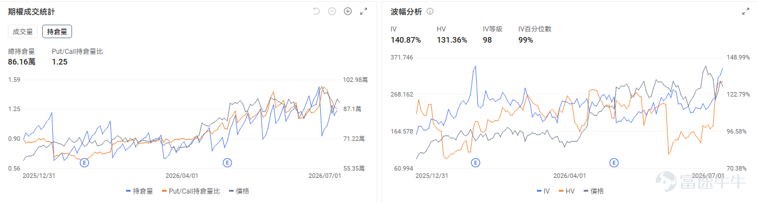Image resolution: width=757 pixels, height=202 pixels.
Task: Click the 總持倉量 value 86.16萬
Action: tap(21, 62)
